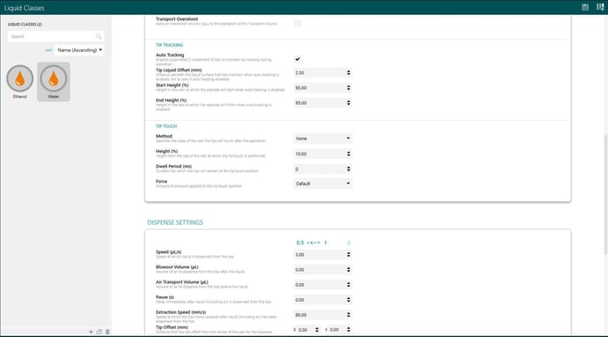The height and width of the screenshot is (337, 608).
Task: Click the save icon in the title bar
Action: pyautogui.click(x=585, y=7)
